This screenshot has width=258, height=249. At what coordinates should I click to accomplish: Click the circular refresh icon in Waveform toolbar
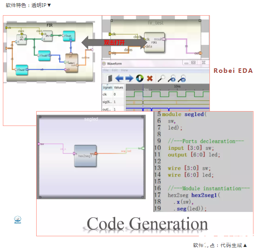(x=139, y=78)
